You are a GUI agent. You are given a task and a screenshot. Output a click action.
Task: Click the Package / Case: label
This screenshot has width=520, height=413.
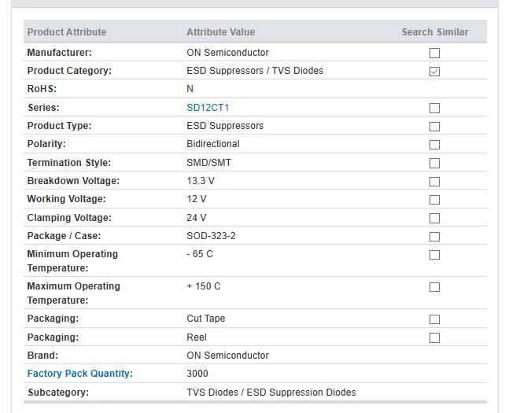coord(64,236)
